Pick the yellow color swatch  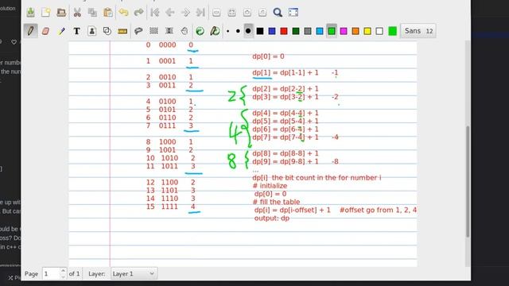coord(367,31)
